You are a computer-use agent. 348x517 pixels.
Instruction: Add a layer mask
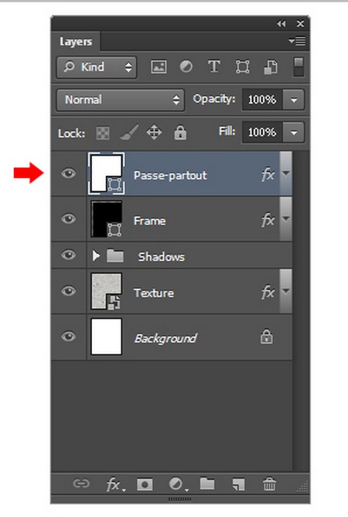[x=145, y=484]
